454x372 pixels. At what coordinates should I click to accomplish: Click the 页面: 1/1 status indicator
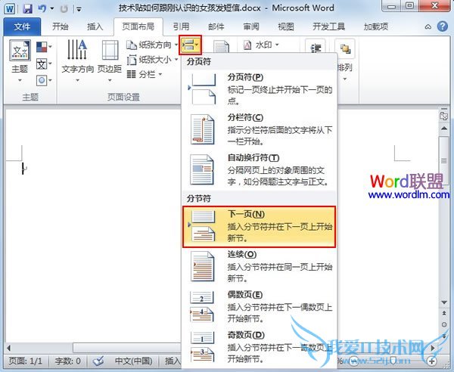(x=26, y=361)
